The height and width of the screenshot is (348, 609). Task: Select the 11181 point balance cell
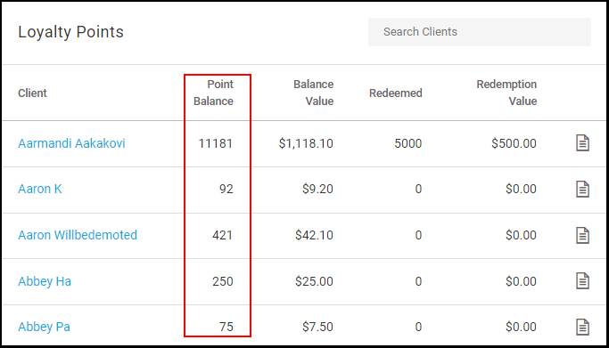click(x=216, y=144)
